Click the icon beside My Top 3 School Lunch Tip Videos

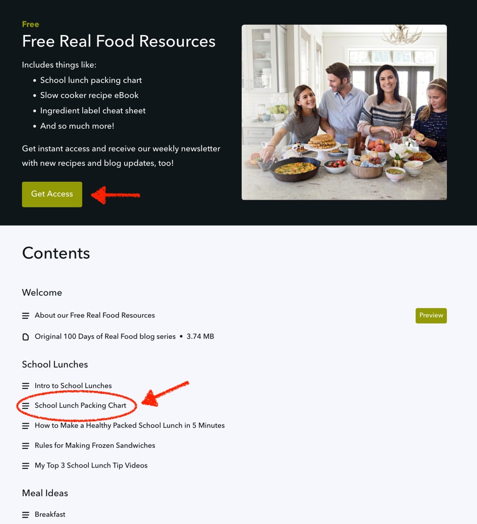pos(26,466)
